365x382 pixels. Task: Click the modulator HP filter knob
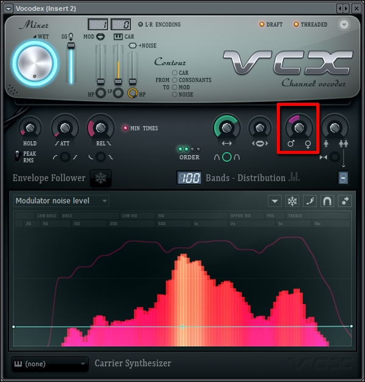[x=100, y=93]
